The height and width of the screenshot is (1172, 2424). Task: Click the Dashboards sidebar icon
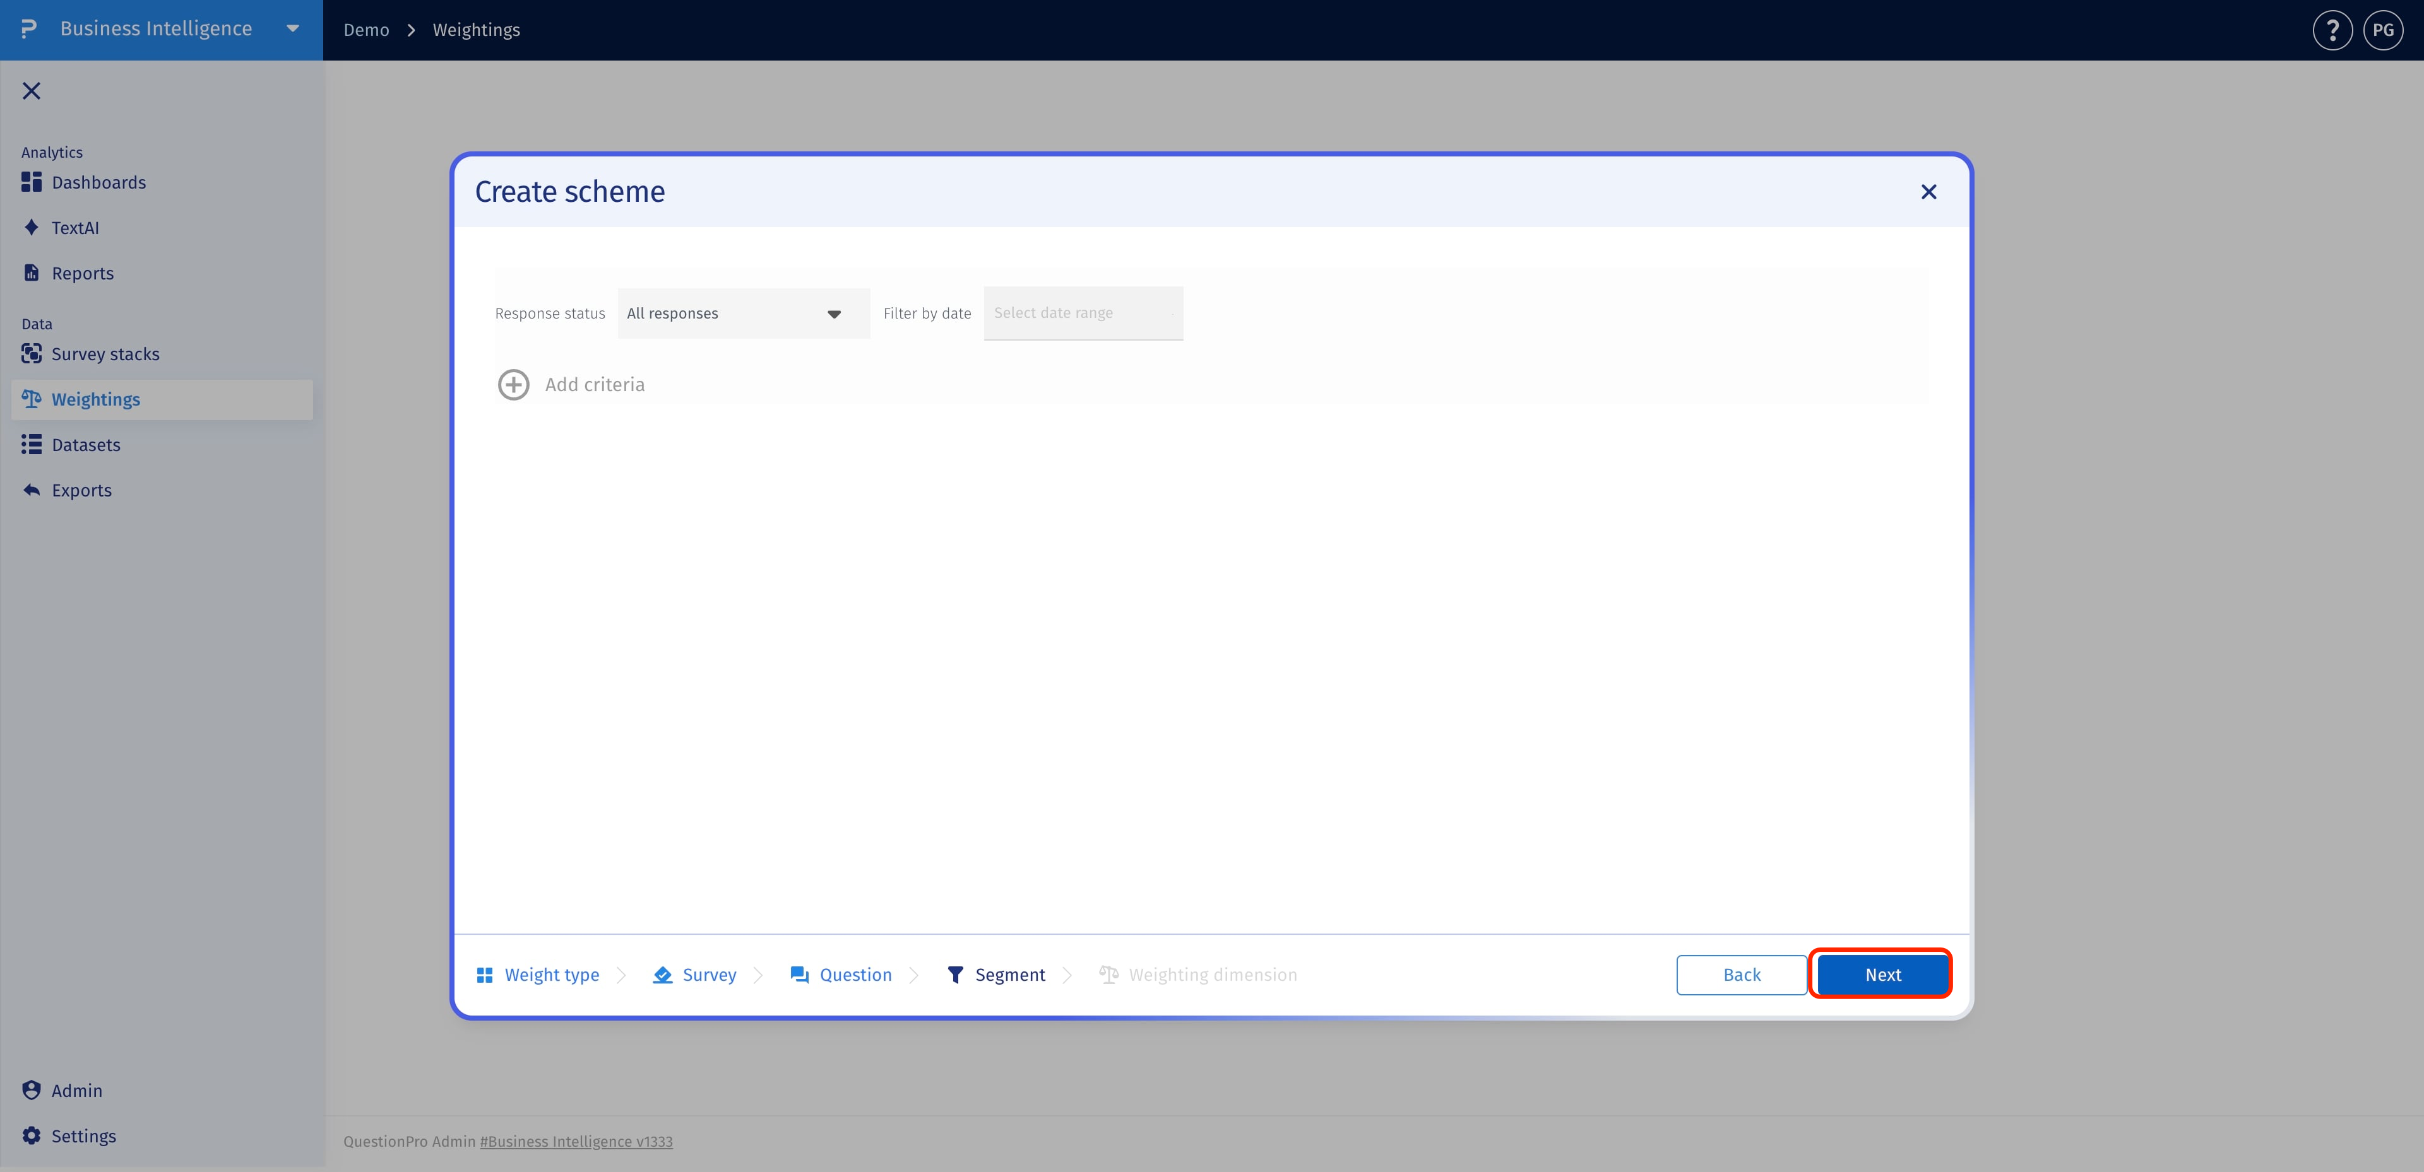point(32,182)
